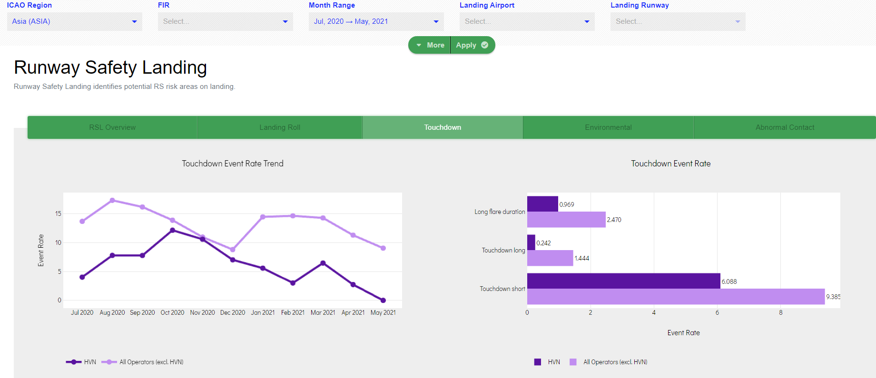The image size is (876, 378).
Task: Click All Operators data point for Jan 2021
Action: (263, 217)
